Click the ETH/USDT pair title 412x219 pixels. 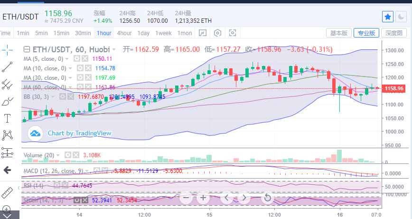coord(20,17)
